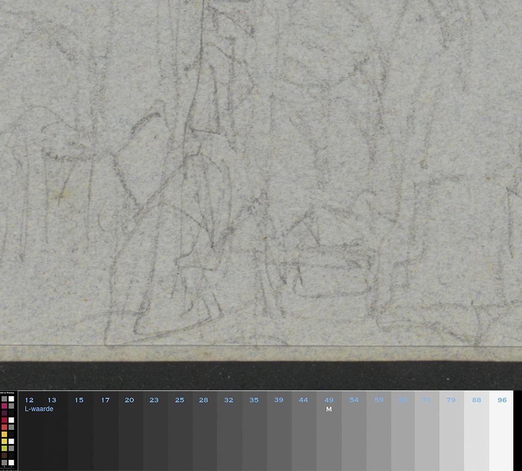522x471 pixels.
Task: Click the number 17 label
Action: [105, 400]
